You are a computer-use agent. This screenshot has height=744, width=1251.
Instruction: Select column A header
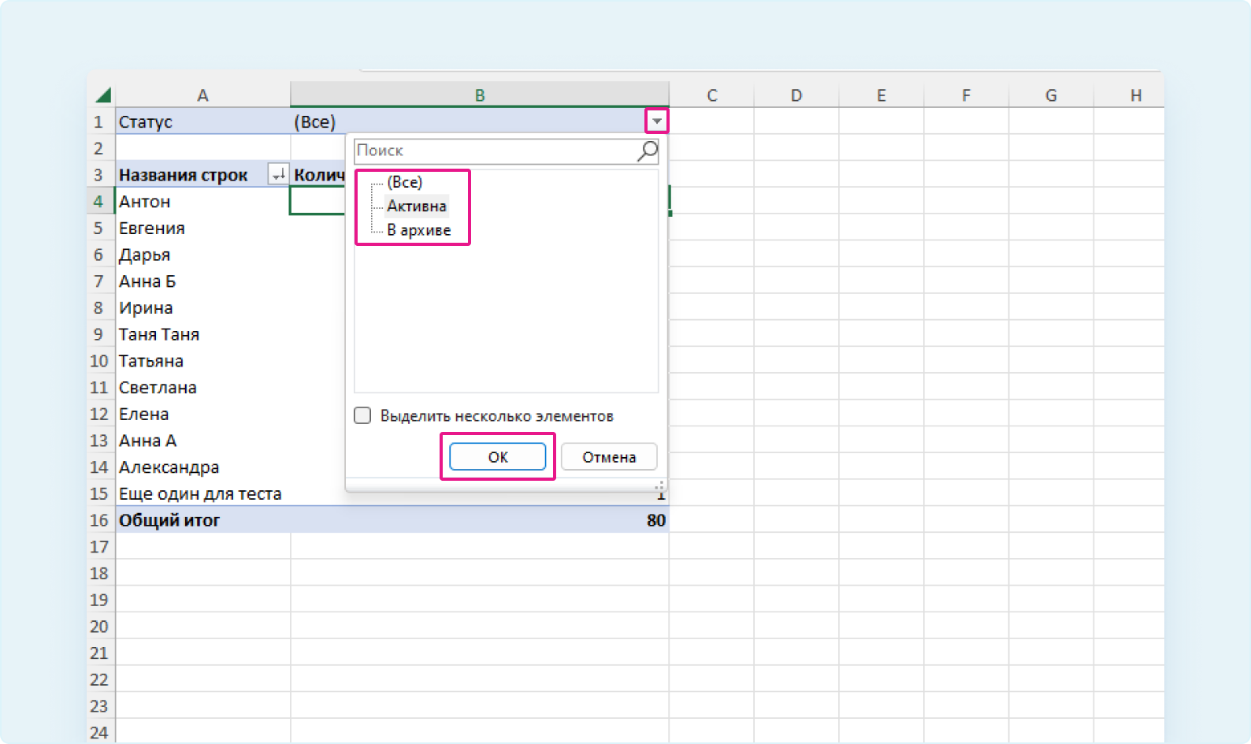tap(202, 95)
